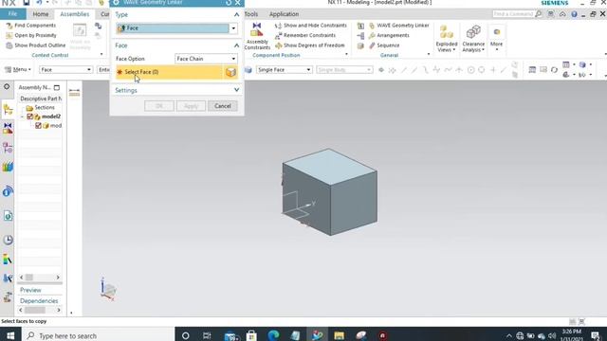The height and width of the screenshot is (341, 607).
Task: Open the More gallery dropdown
Action: click(496, 39)
